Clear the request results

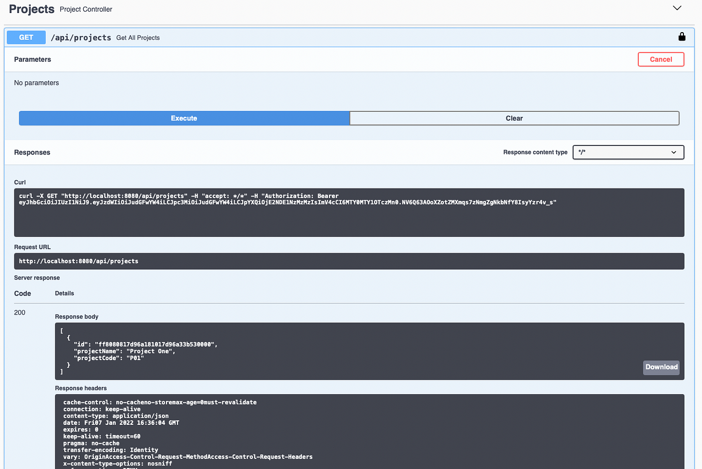pyautogui.click(x=514, y=118)
